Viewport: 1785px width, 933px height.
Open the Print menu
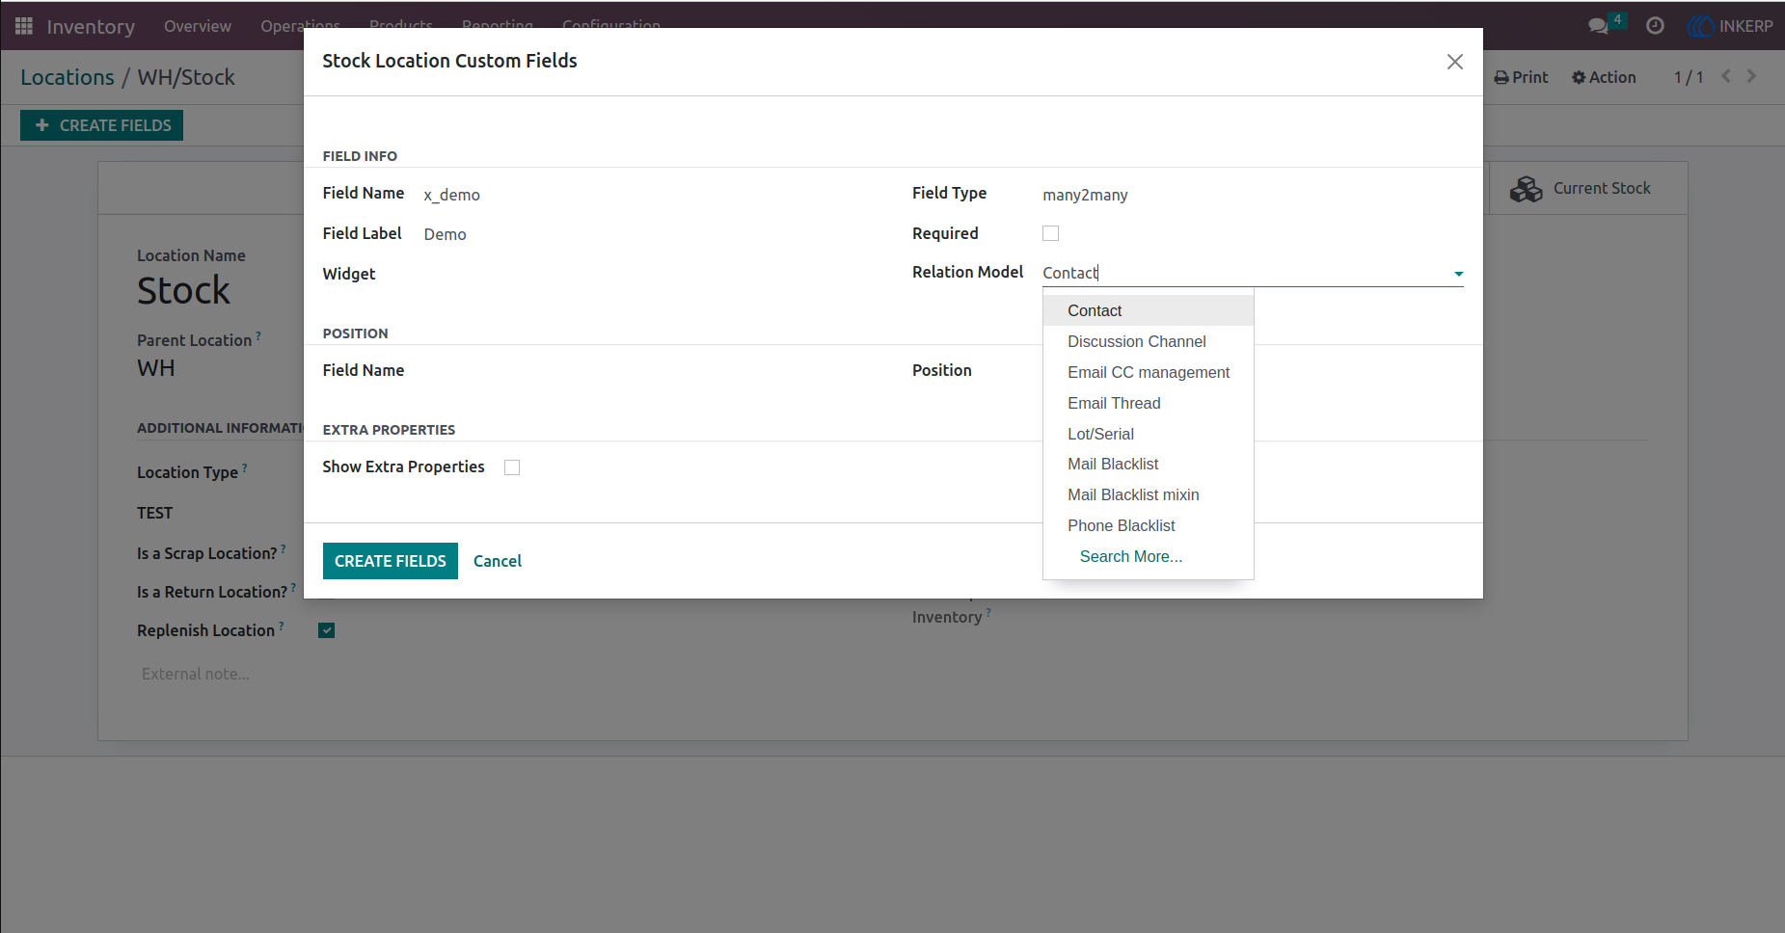(x=1521, y=77)
